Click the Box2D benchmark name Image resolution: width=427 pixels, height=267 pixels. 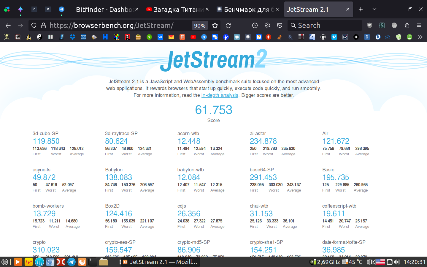[112, 206]
